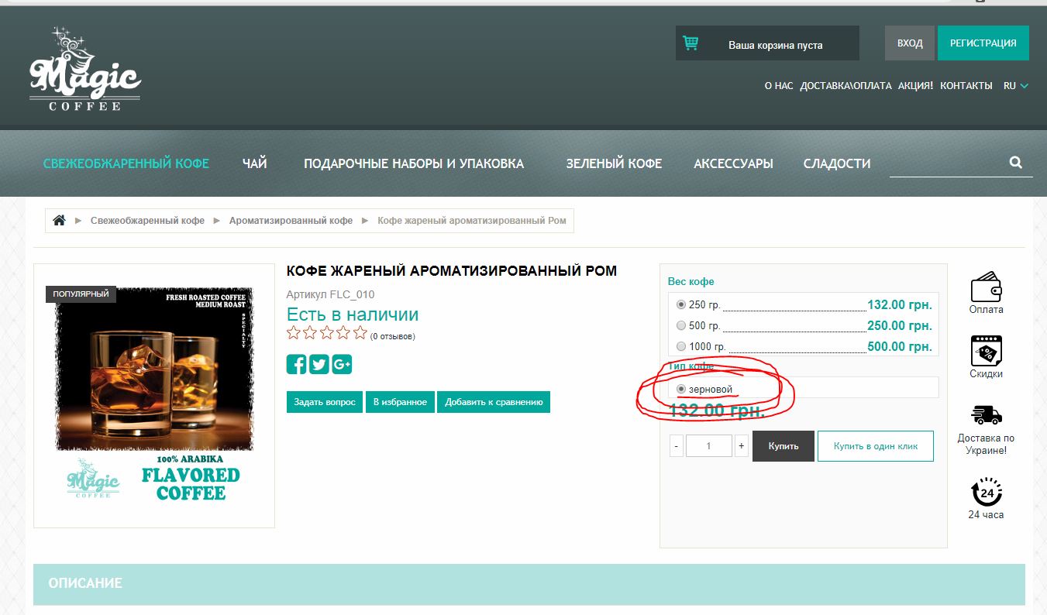Decrease quantity with minus button
The image size is (1047, 615).
point(677,446)
